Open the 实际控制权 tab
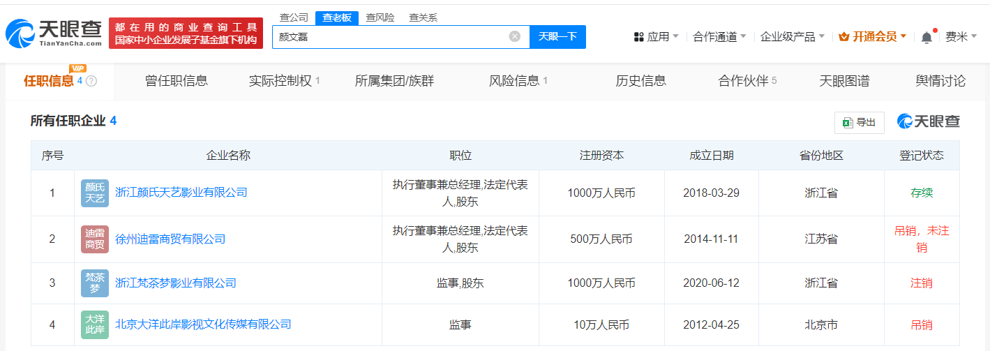 pyautogui.click(x=284, y=81)
